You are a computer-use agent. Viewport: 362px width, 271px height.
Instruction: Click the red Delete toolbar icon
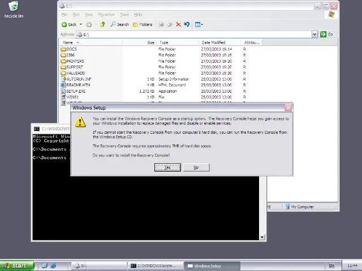(x=179, y=24)
